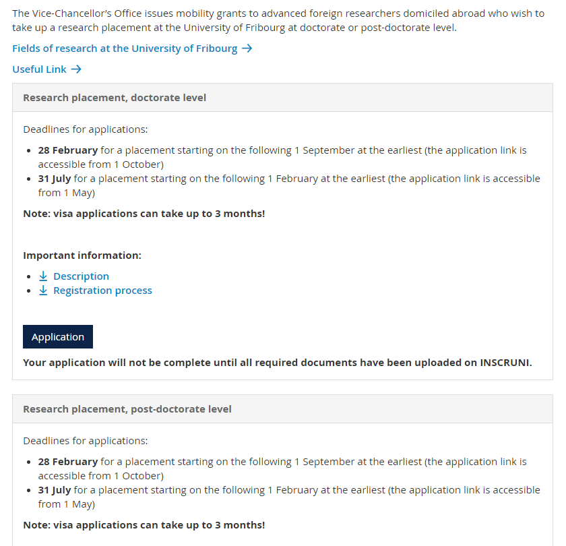Download the Description document link
Viewport: 566px width, 546px height.
pos(81,276)
